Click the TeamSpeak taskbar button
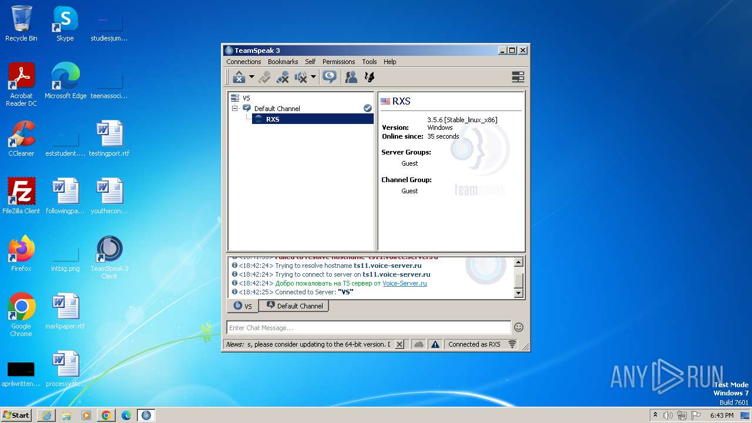The height and width of the screenshot is (423, 752). click(x=146, y=415)
